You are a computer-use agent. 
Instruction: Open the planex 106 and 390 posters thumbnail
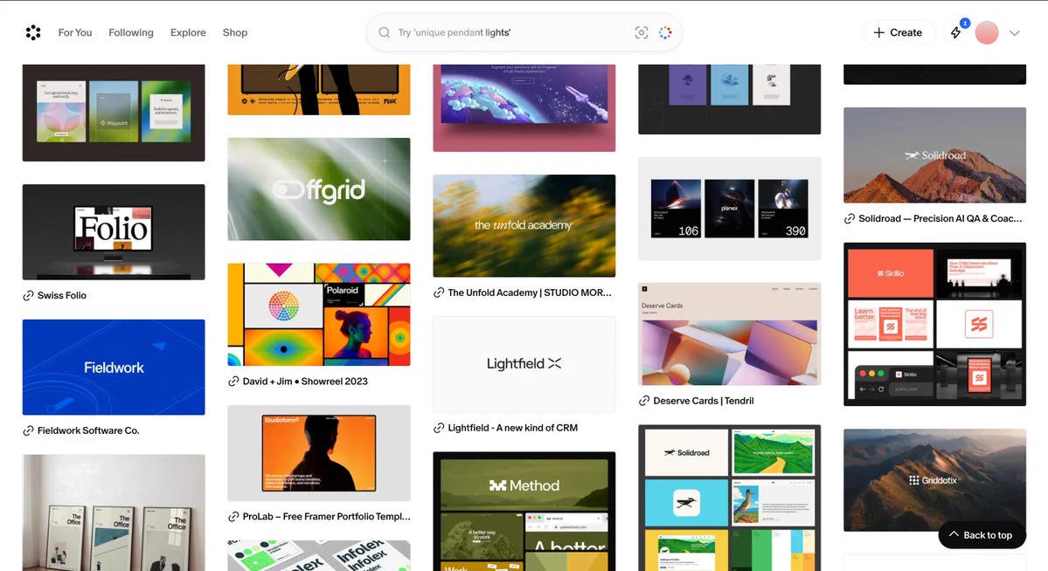pyautogui.click(x=729, y=209)
